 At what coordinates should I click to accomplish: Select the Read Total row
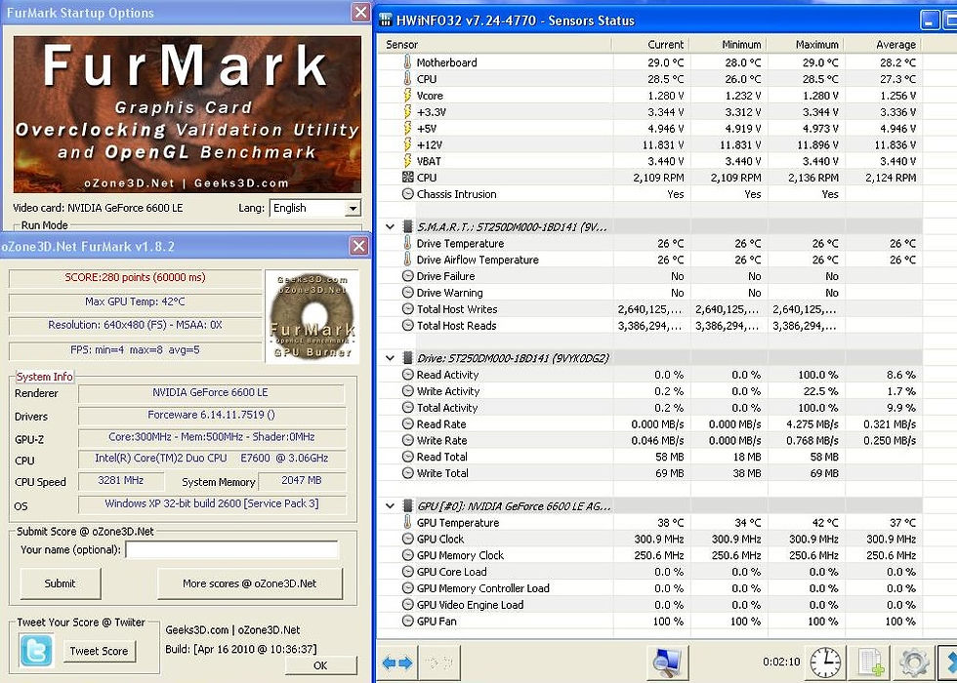pyautogui.click(x=649, y=457)
